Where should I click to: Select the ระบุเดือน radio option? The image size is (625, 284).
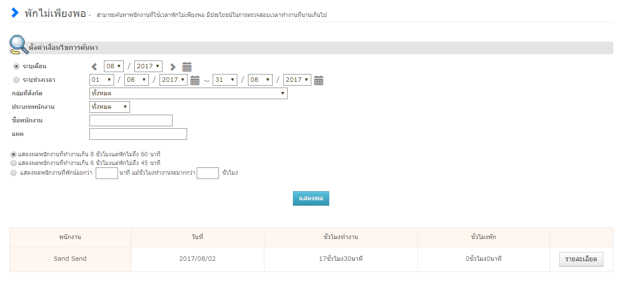16,66
